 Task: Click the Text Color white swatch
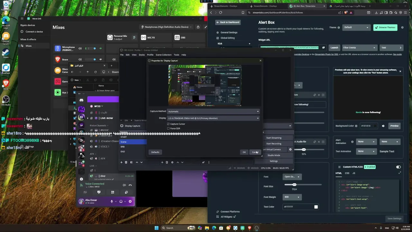pos(316,207)
